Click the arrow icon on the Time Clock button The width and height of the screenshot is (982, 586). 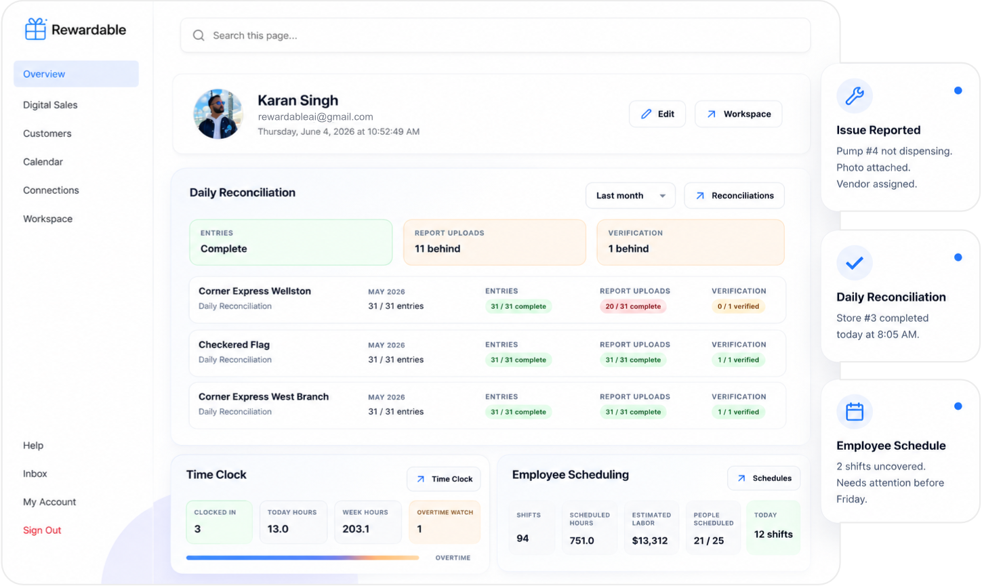(421, 479)
